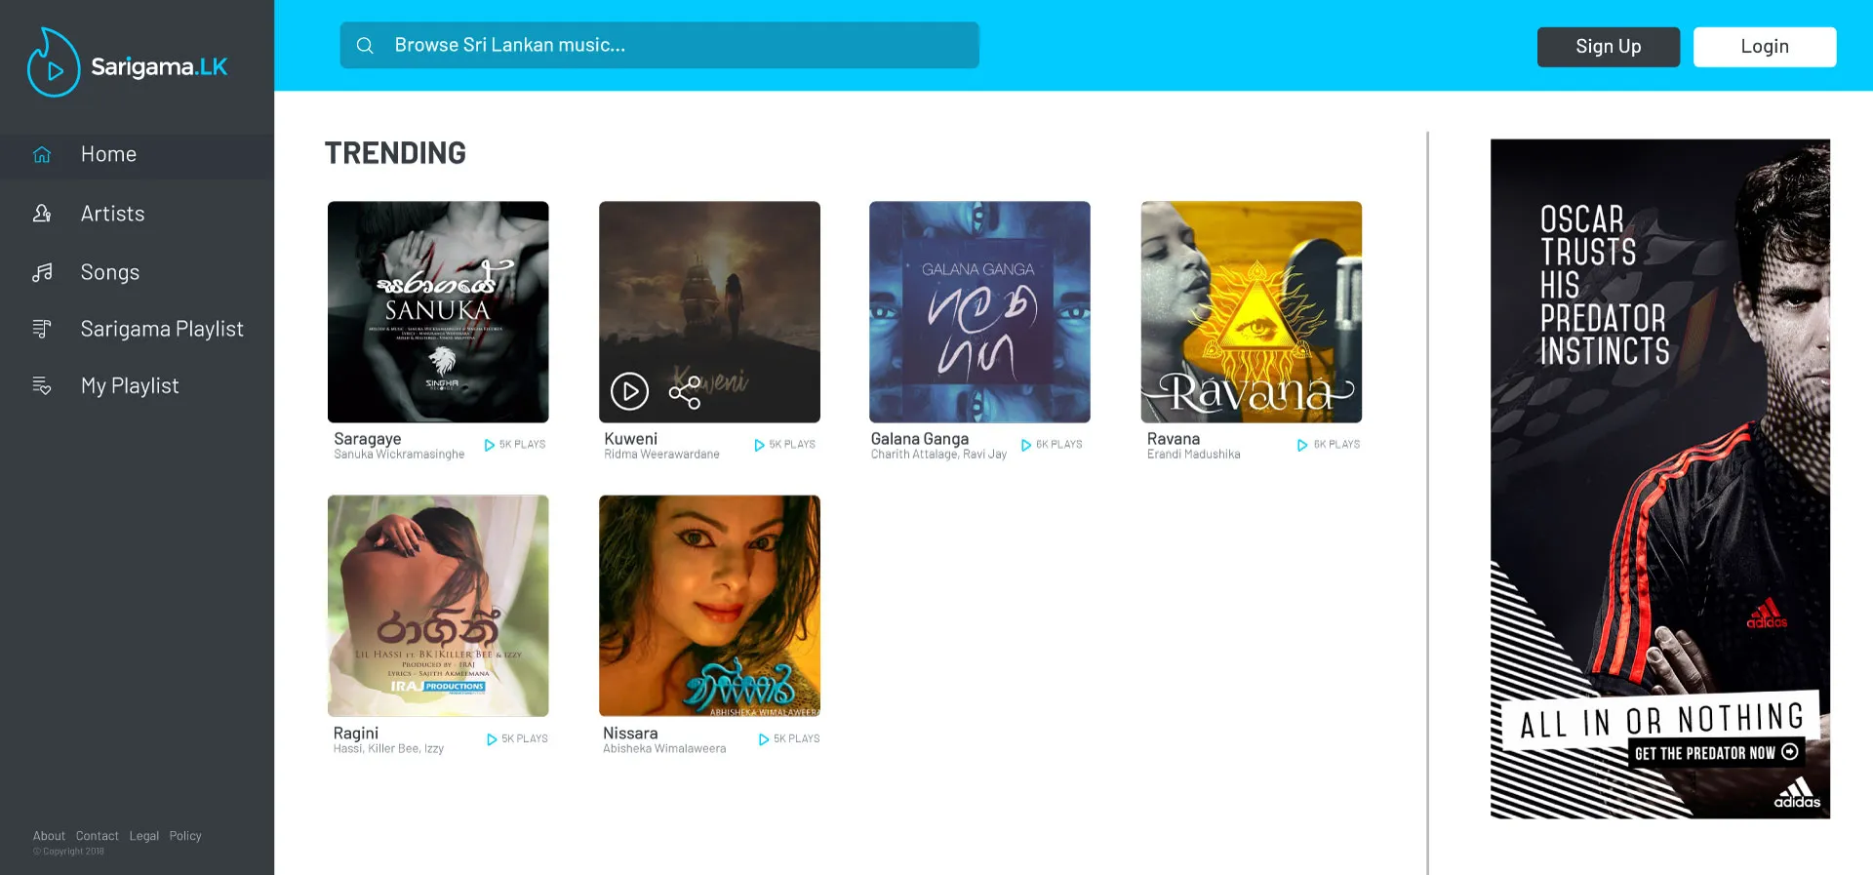Screen dimensions: 1873x875
Task: Click the play icon beside Kuweni 5K plays
Action: (759, 445)
